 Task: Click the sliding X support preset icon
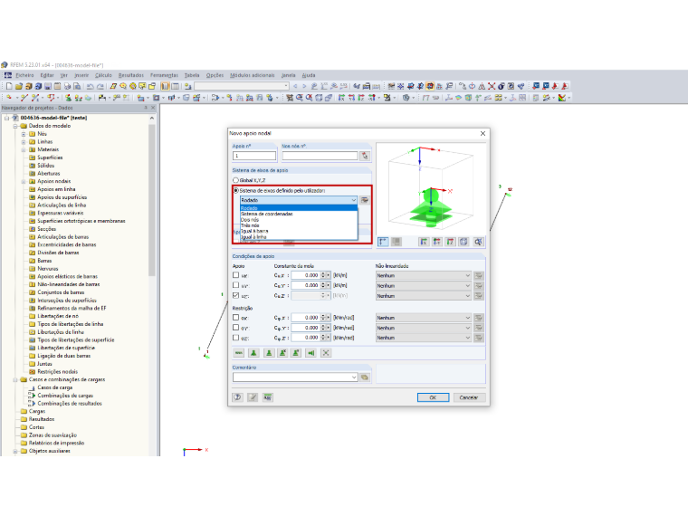(283, 353)
